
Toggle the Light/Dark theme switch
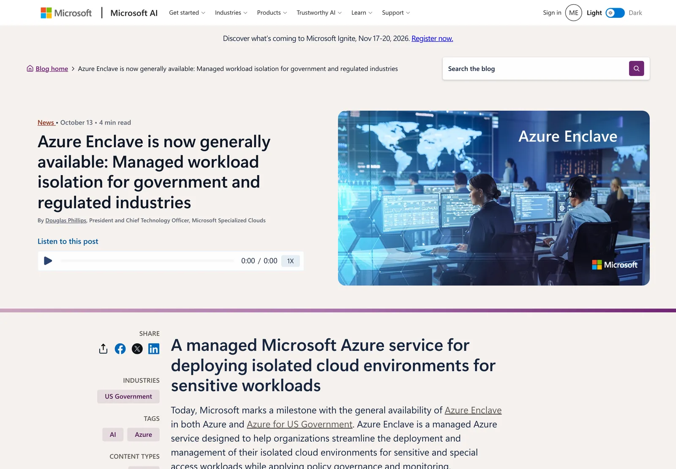point(615,13)
